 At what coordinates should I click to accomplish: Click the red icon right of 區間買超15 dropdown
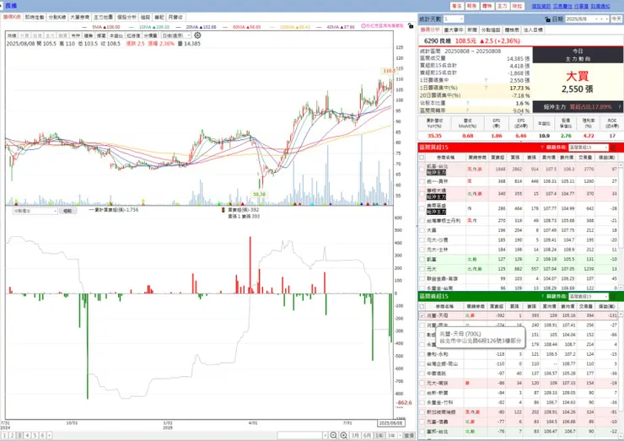pos(613,148)
